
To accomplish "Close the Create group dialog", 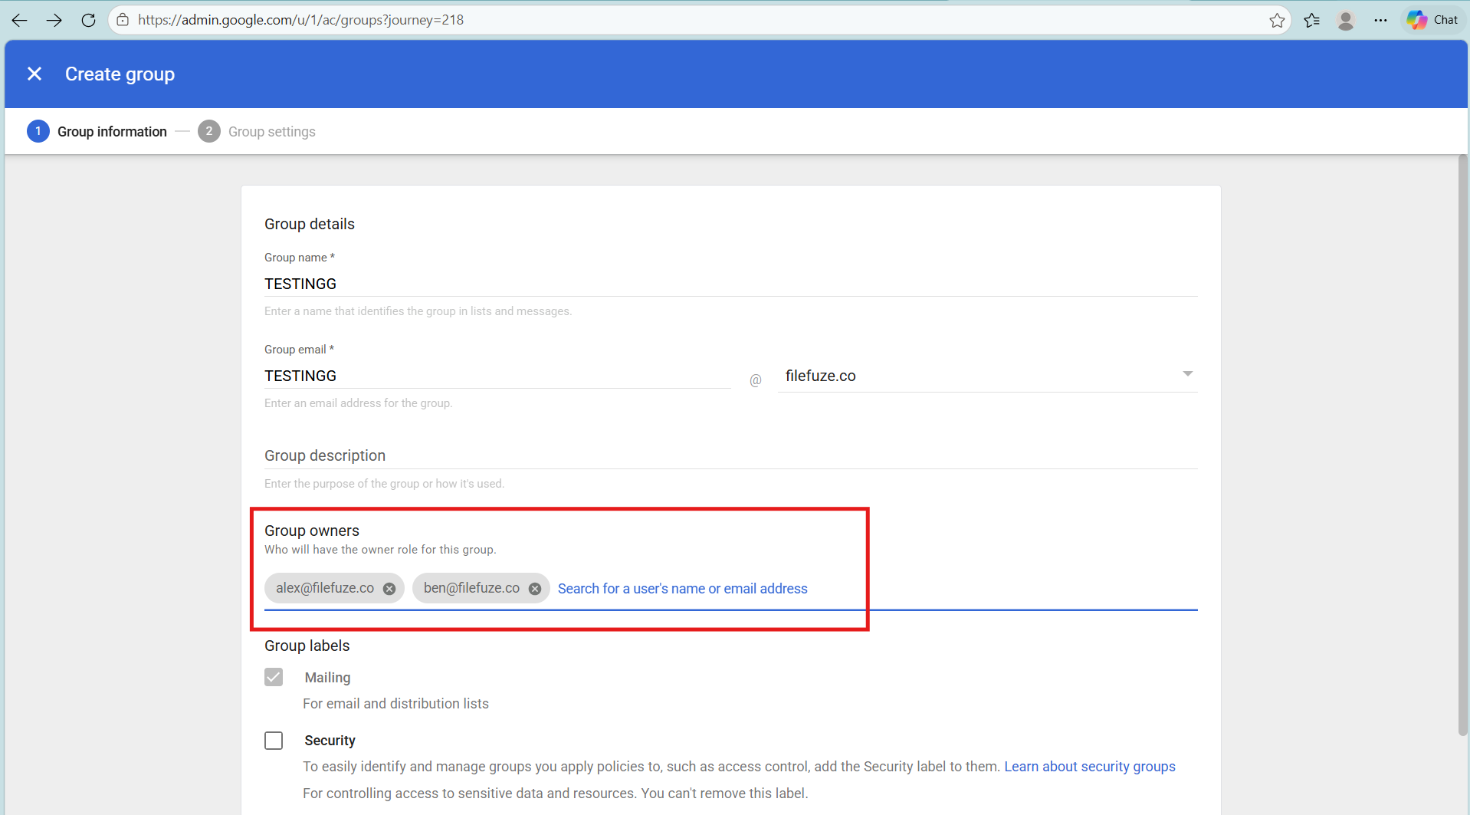I will pyautogui.click(x=34, y=74).
